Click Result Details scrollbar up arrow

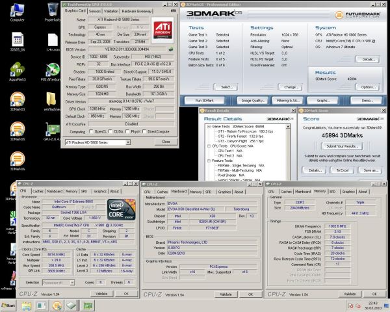click(288, 127)
